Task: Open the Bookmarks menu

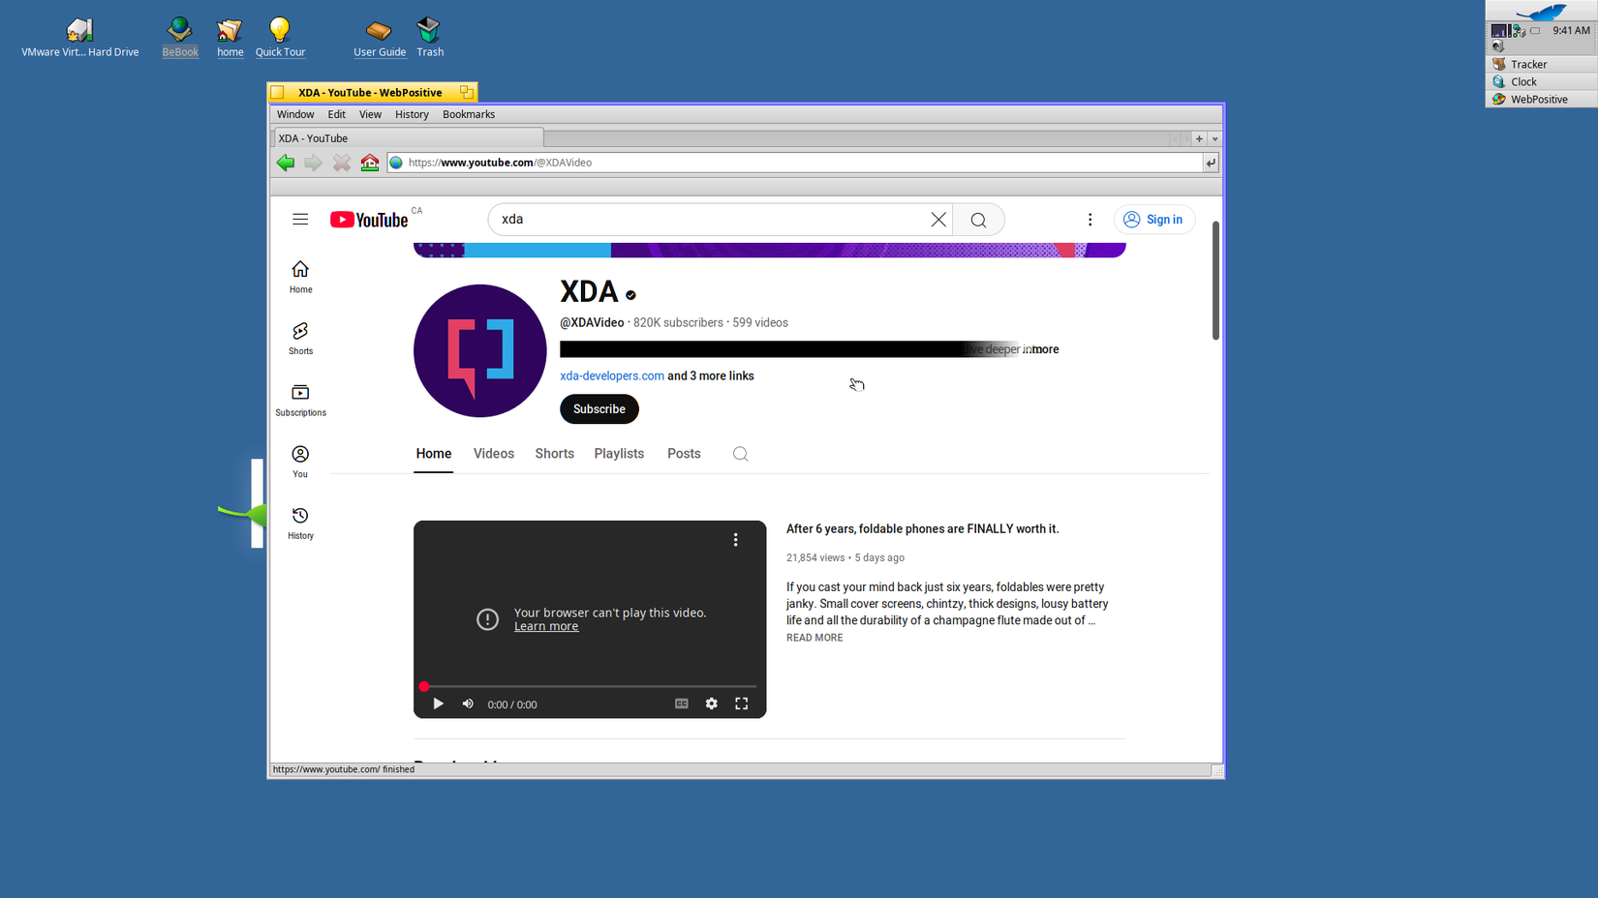Action: 468,114
